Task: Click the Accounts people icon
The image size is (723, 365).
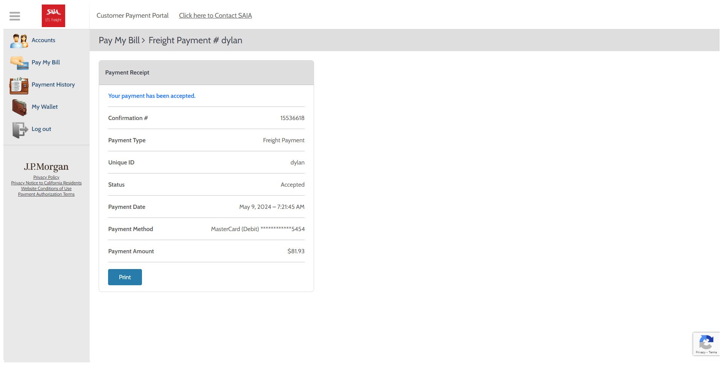Action: coord(19,41)
